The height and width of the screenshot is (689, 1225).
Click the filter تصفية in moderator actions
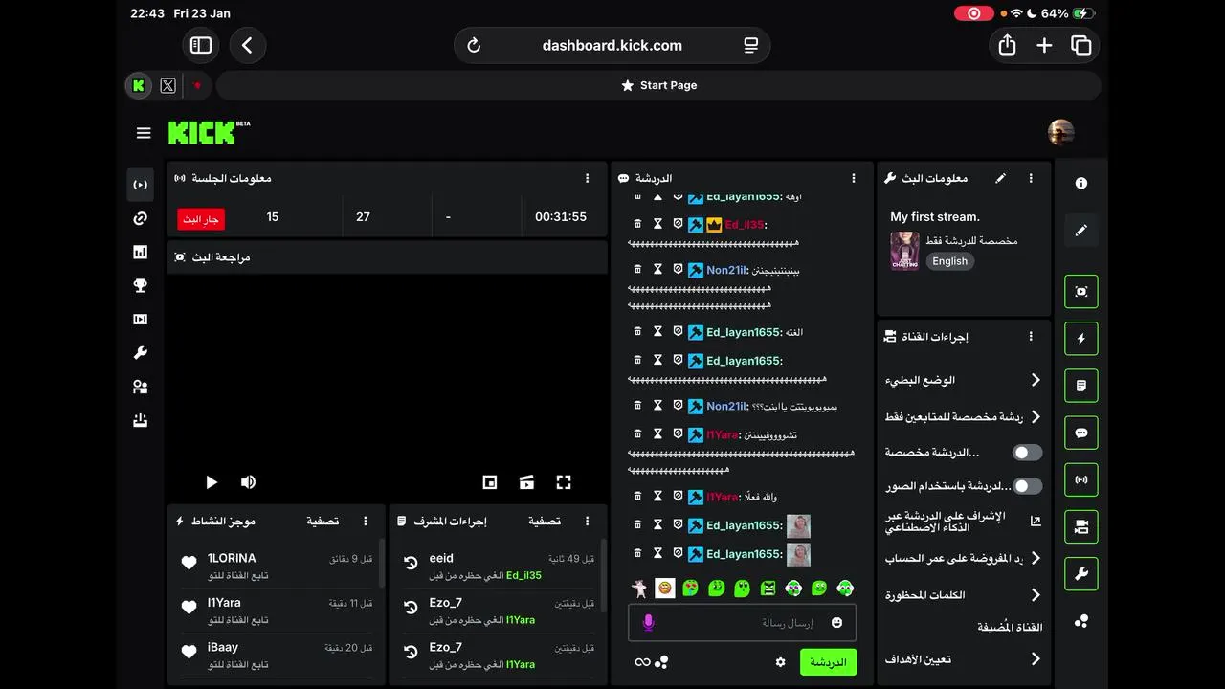coord(545,522)
